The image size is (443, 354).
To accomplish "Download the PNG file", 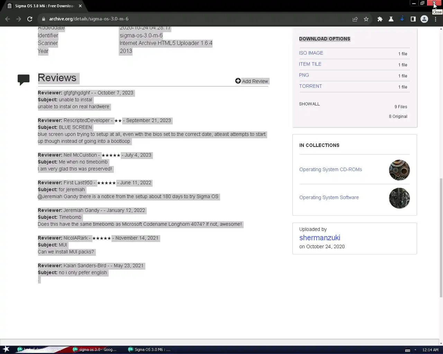I will click(x=304, y=75).
